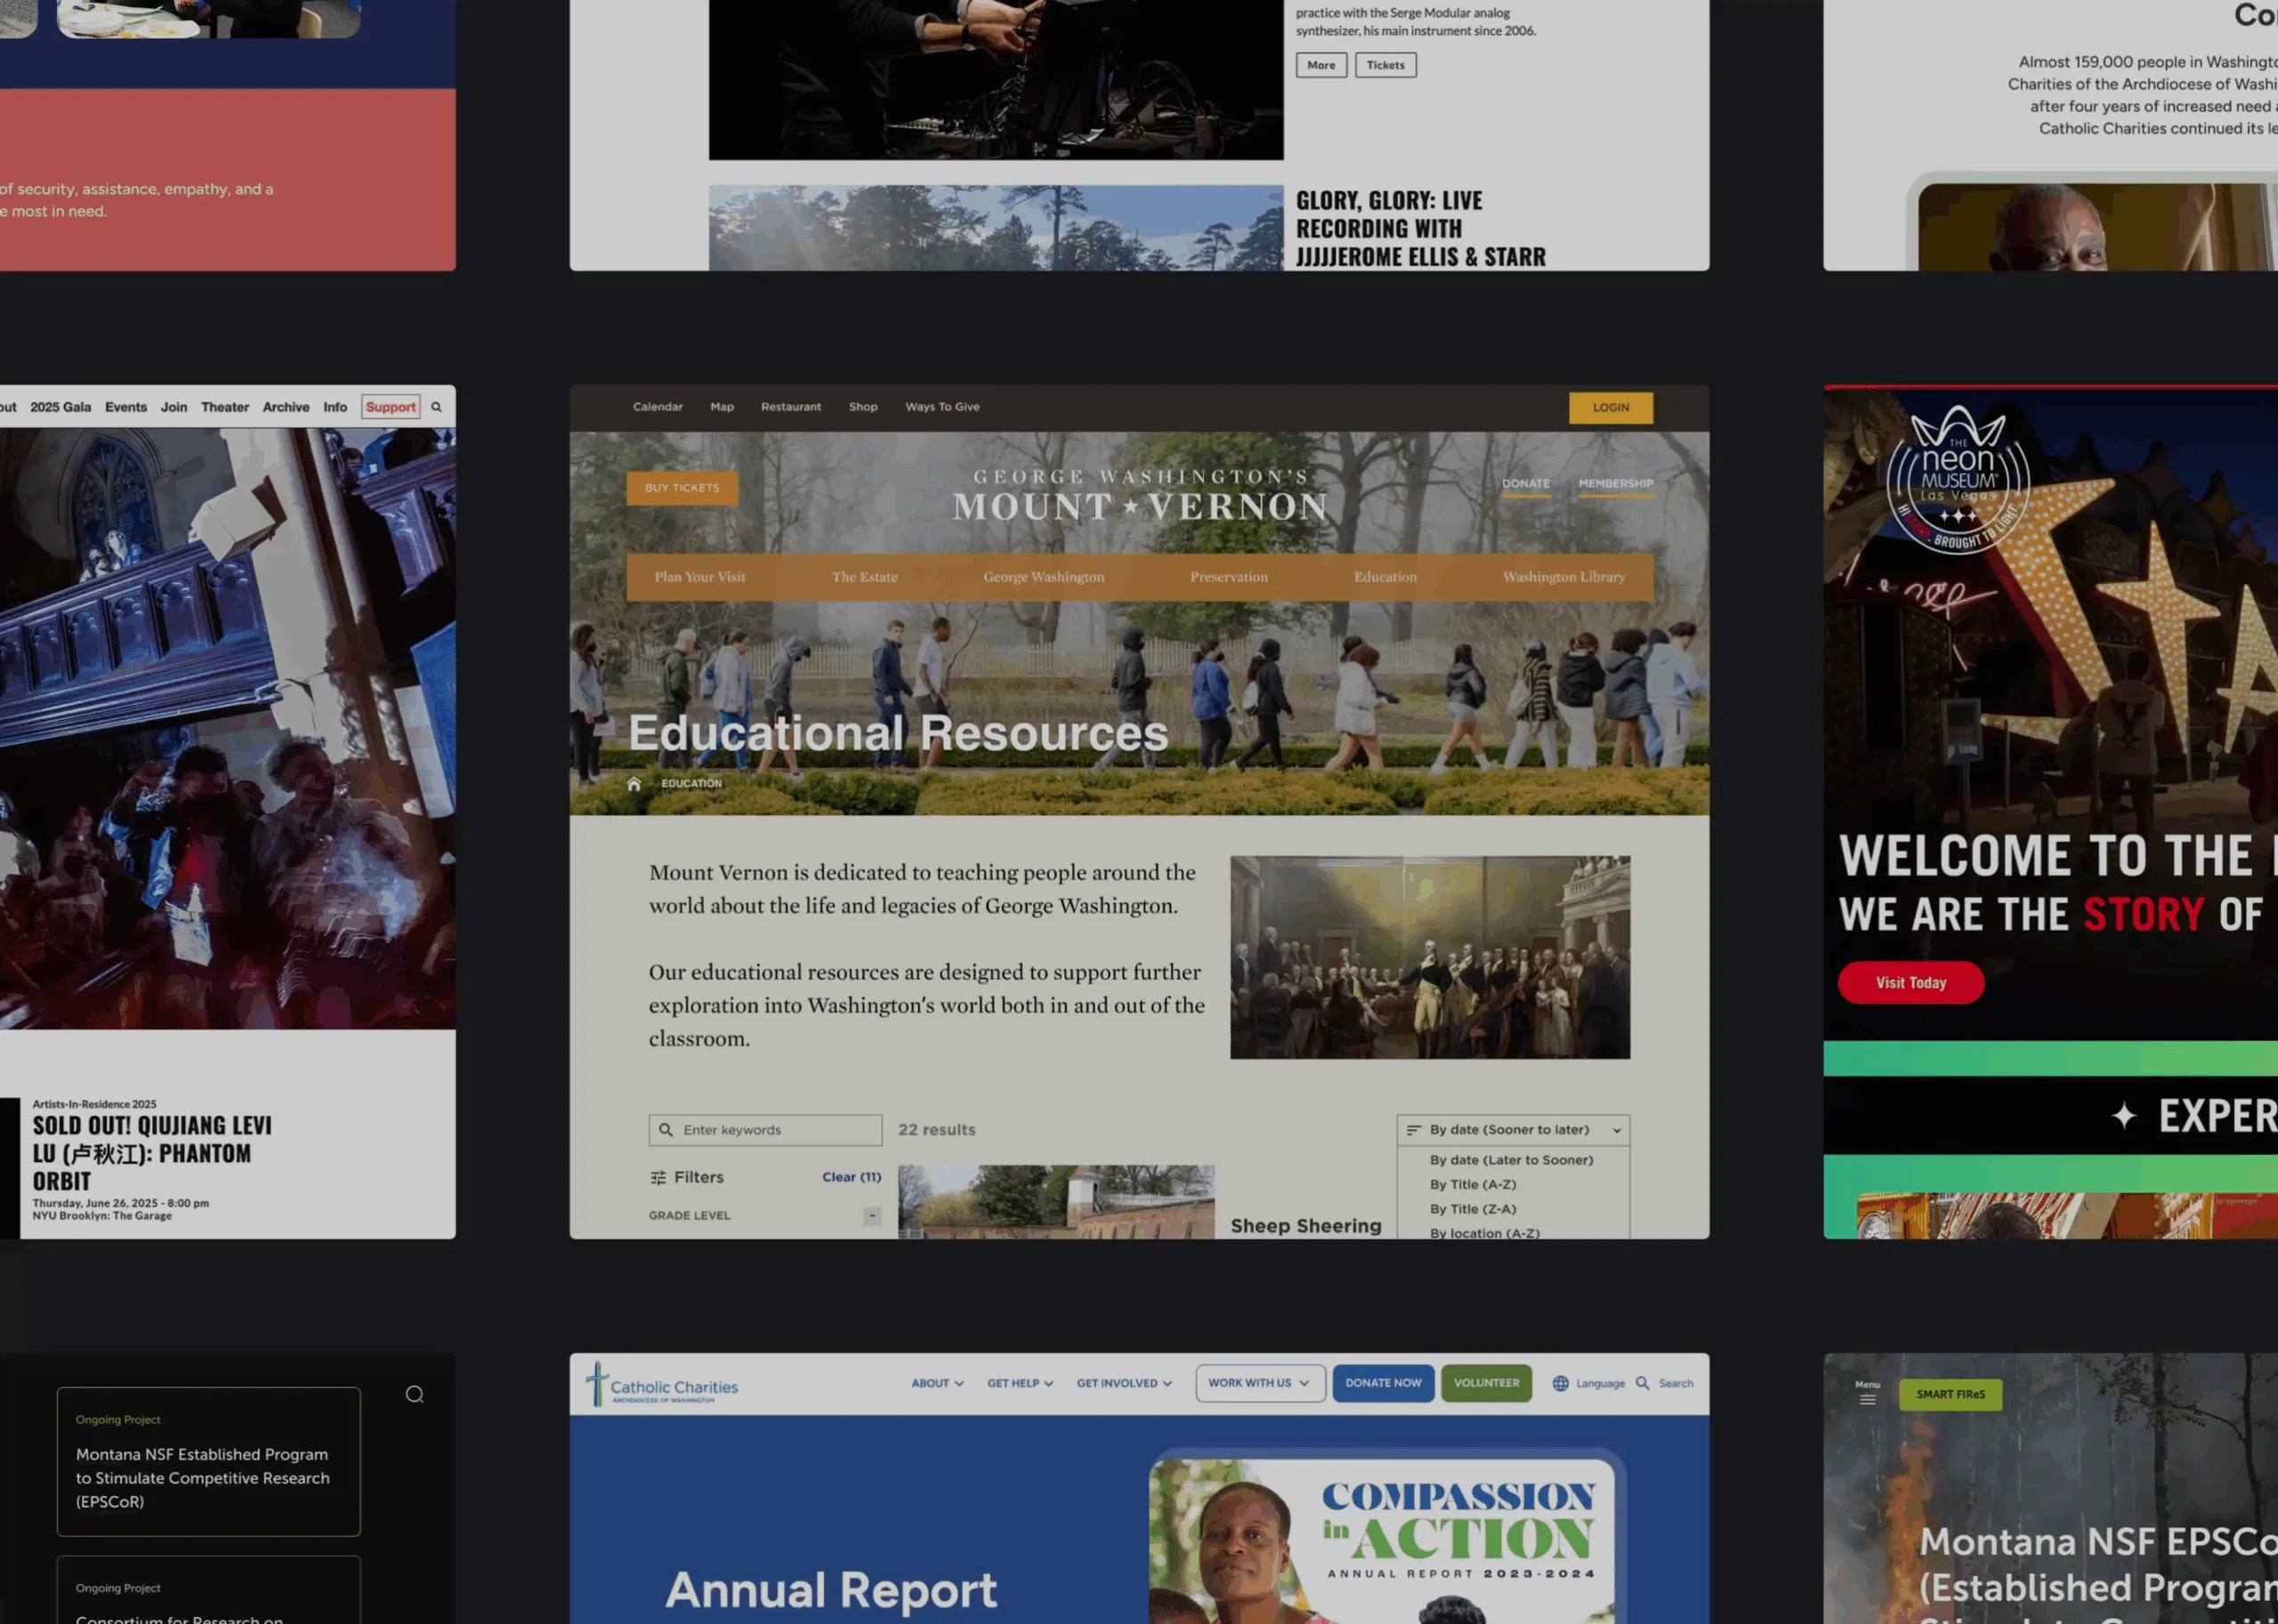This screenshot has width=2278, height=1624.
Task: Open the Language selector text
Action: pyautogui.click(x=1600, y=1384)
